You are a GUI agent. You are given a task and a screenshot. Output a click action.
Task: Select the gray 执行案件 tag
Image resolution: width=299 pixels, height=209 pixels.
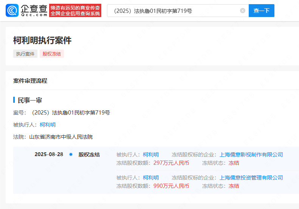25,54
